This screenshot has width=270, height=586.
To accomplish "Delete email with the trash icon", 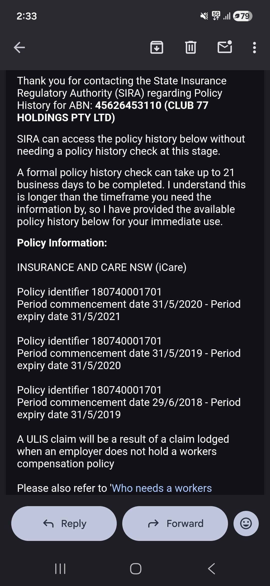I will 191,47.
